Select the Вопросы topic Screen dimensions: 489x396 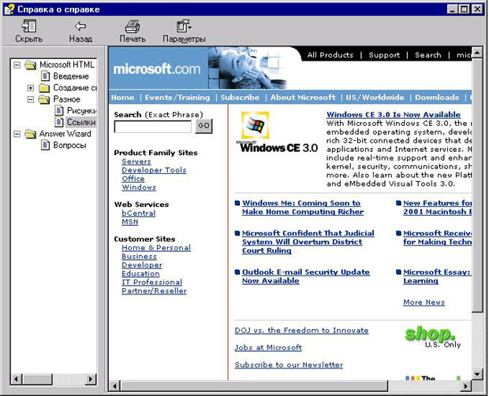coord(69,146)
